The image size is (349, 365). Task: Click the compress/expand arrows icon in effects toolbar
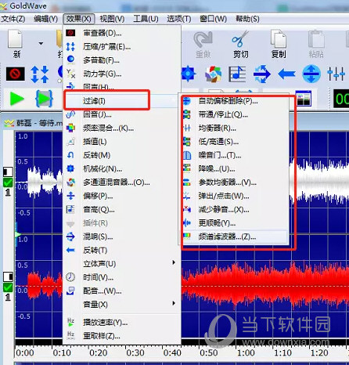point(39,74)
